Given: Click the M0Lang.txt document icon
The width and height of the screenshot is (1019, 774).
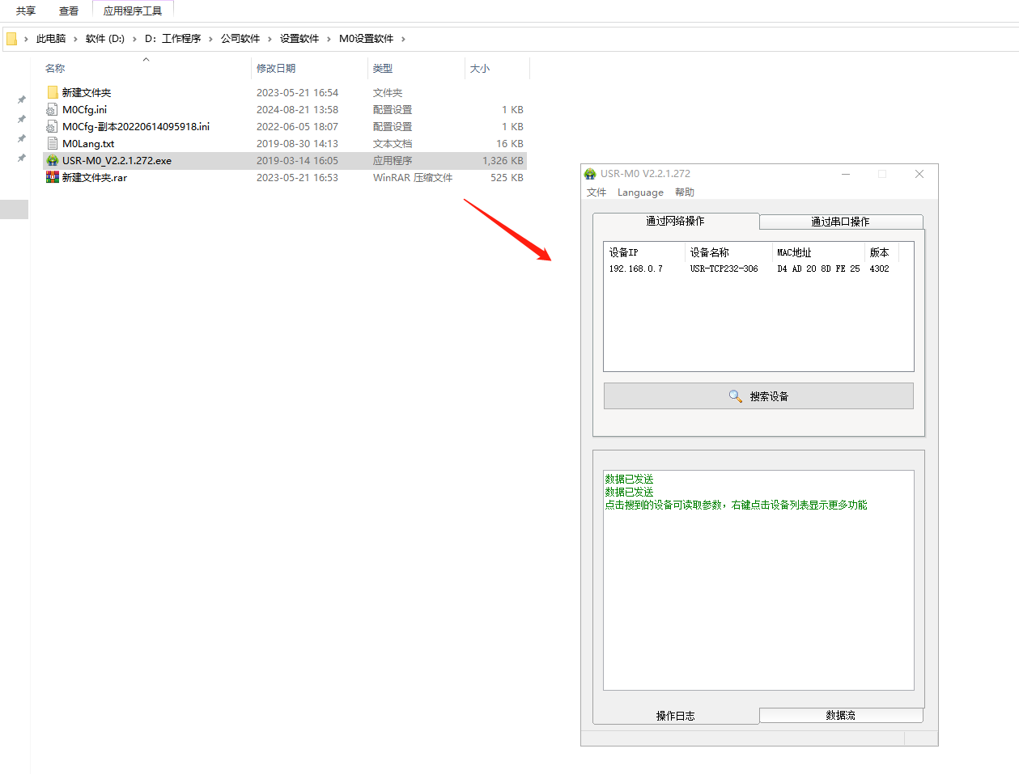Looking at the screenshot, I should [53, 143].
